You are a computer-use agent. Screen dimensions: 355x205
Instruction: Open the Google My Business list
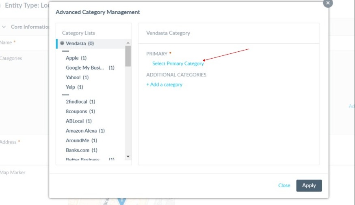click(x=90, y=68)
